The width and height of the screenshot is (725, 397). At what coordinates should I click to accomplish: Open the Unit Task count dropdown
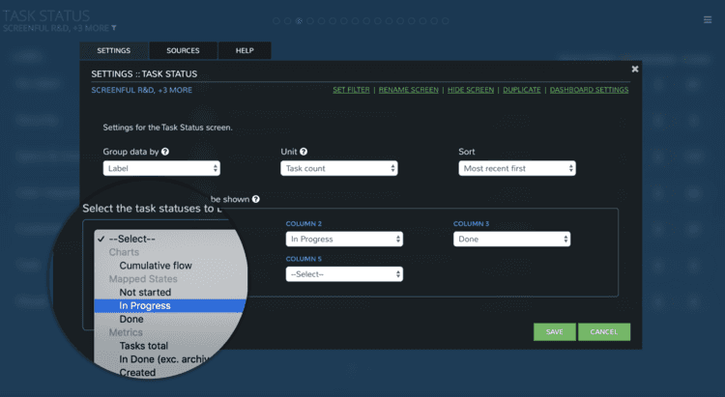pyautogui.click(x=339, y=168)
